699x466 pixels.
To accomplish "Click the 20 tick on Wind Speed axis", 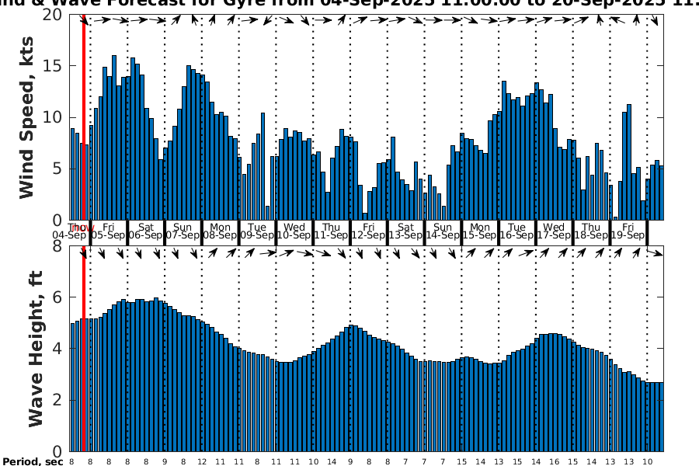I will (52, 15).
